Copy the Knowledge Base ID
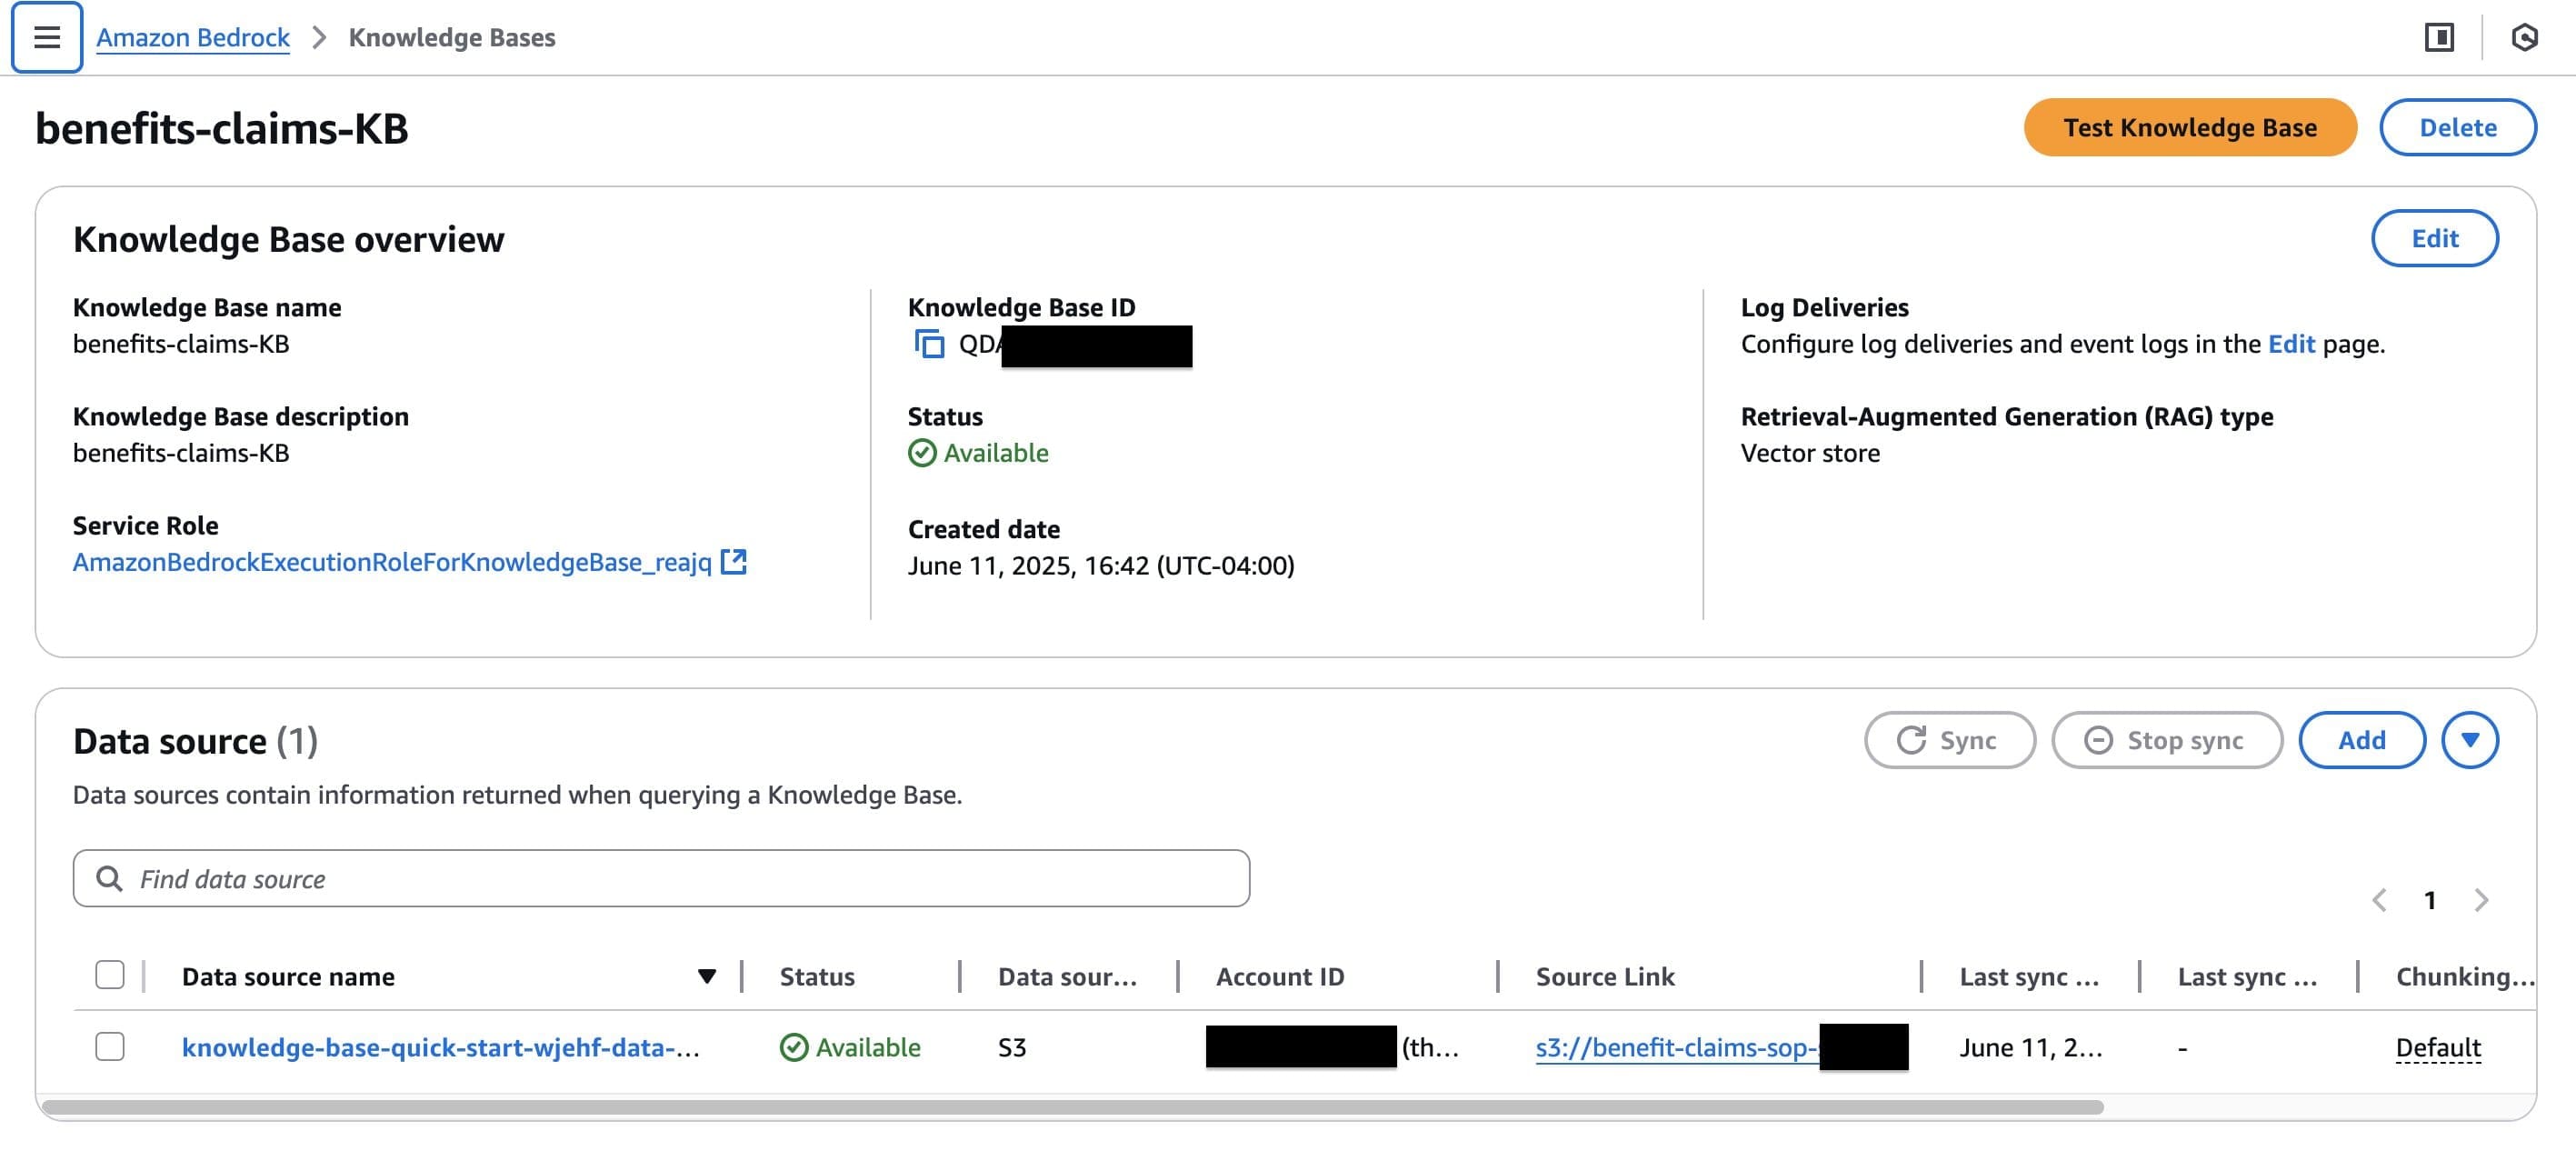Image resolution: width=2576 pixels, height=1151 pixels. [x=929, y=346]
